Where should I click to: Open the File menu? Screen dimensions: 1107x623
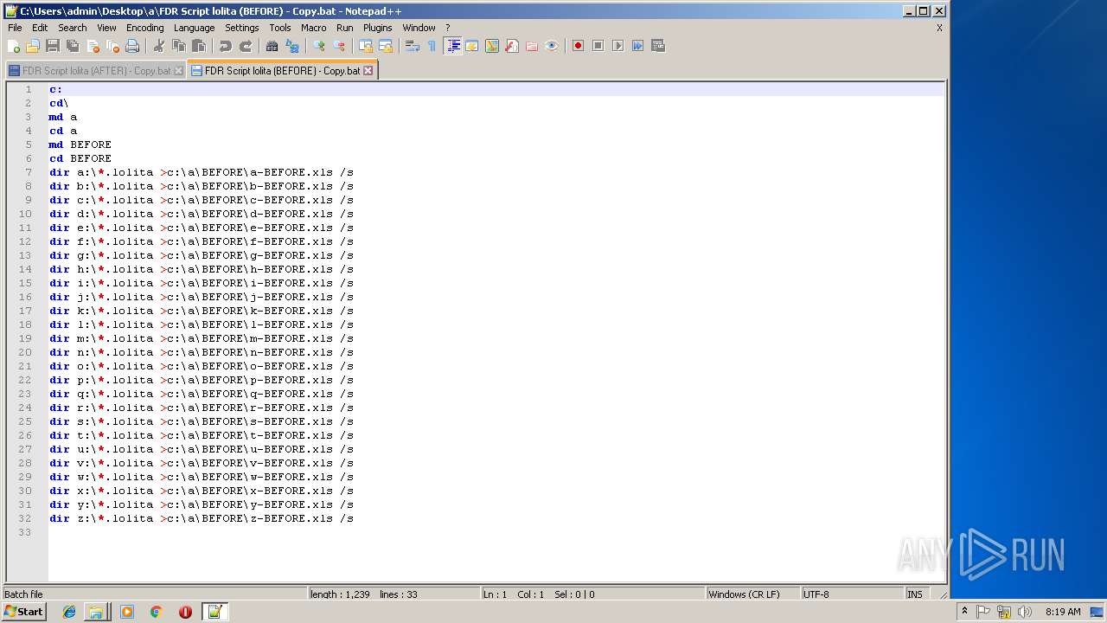pos(15,28)
